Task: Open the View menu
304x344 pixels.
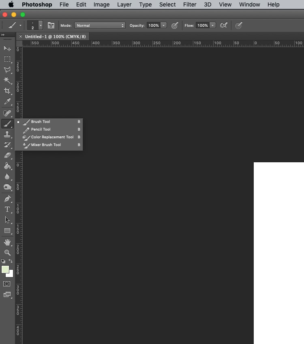Action: (x=225, y=4)
